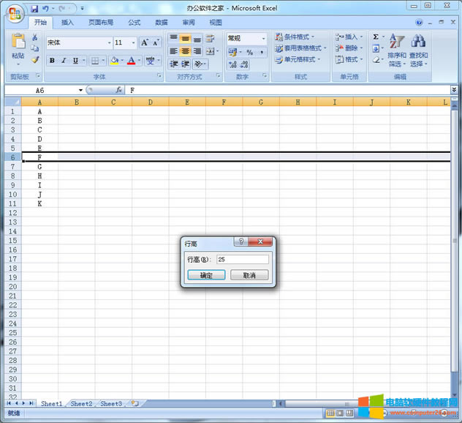Image resolution: width=462 pixels, height=423 pixels.
Task: Toggle Underline formatting
Action: pyautogui.click(x=75, y=61)
